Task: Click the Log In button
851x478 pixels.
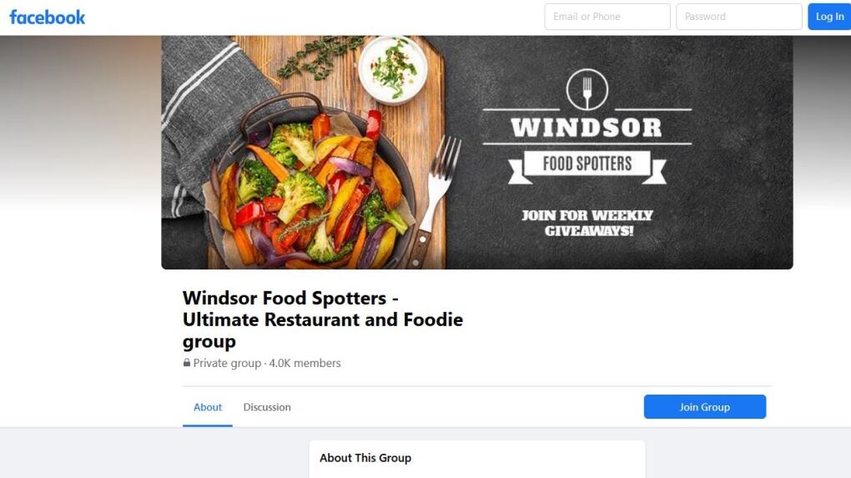Action: [829, 17]
